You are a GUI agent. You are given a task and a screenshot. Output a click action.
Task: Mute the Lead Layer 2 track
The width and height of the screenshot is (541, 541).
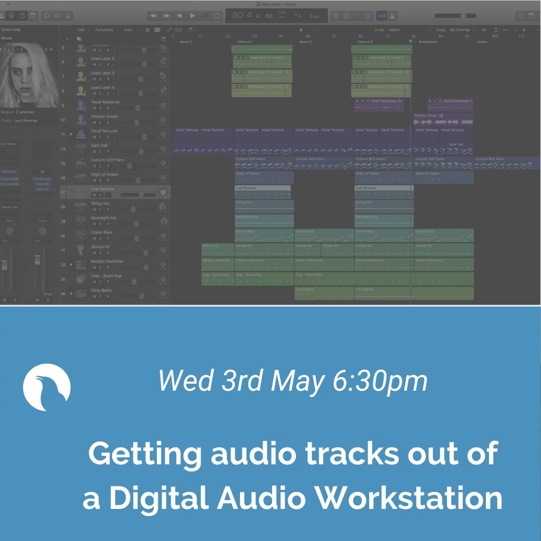click(x=94, y=65)
